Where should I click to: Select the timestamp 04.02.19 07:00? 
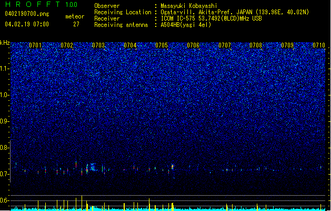(27, 24)
